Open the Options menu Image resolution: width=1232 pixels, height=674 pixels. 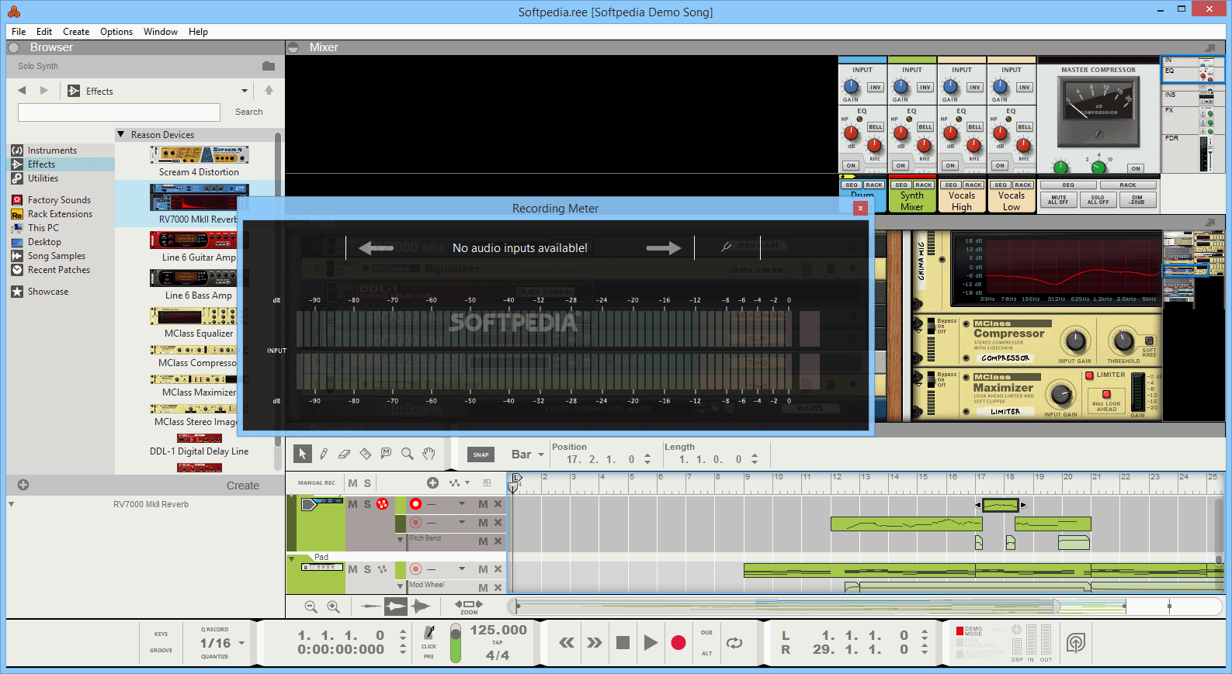(116, 32)
